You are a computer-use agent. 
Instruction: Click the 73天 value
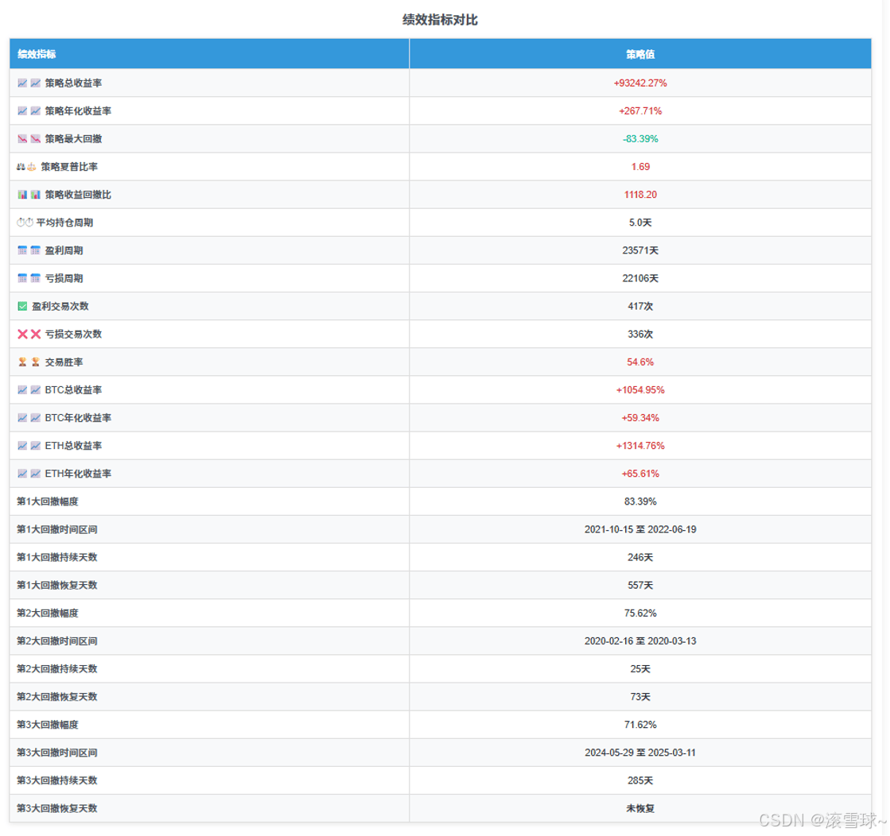(x=640, y=696)
